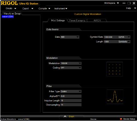Click the cosine filter impulse response preview
The height and width of the screenshot is (121, 137).
pyautogui.click(x=115, y=97)
